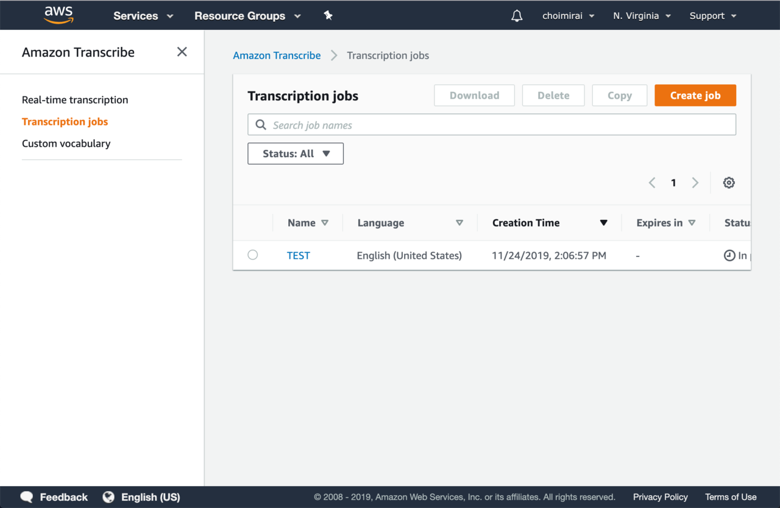Go to next page arrow

695,183
